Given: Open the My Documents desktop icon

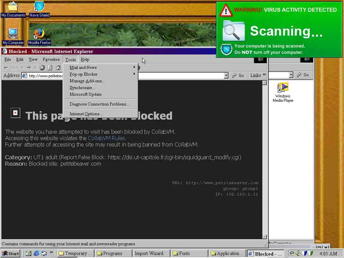Looking at the screenshot, I should 13,9.
